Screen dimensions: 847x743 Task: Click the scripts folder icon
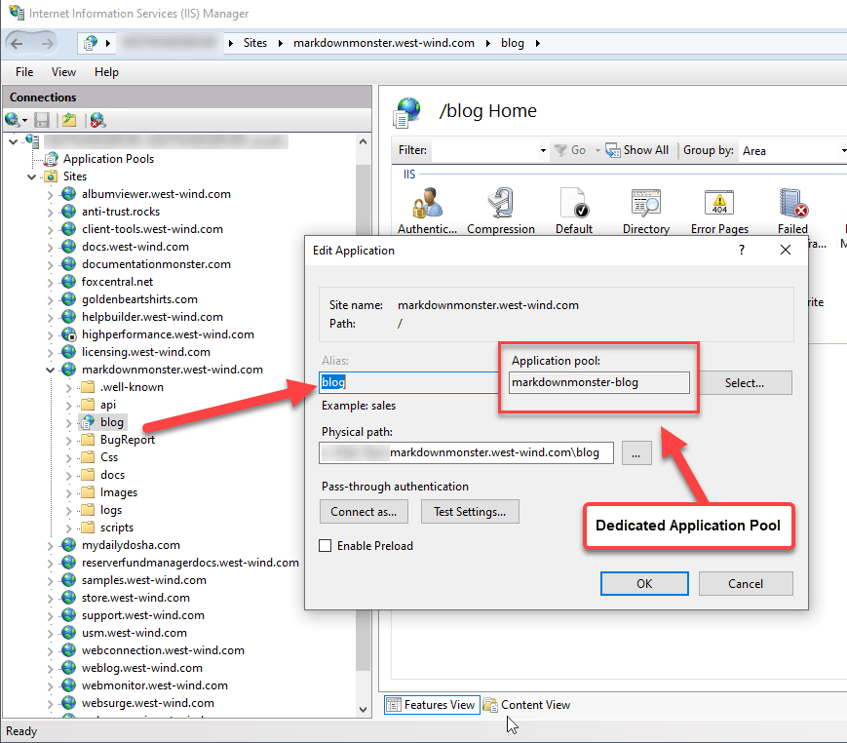point(87,527)
